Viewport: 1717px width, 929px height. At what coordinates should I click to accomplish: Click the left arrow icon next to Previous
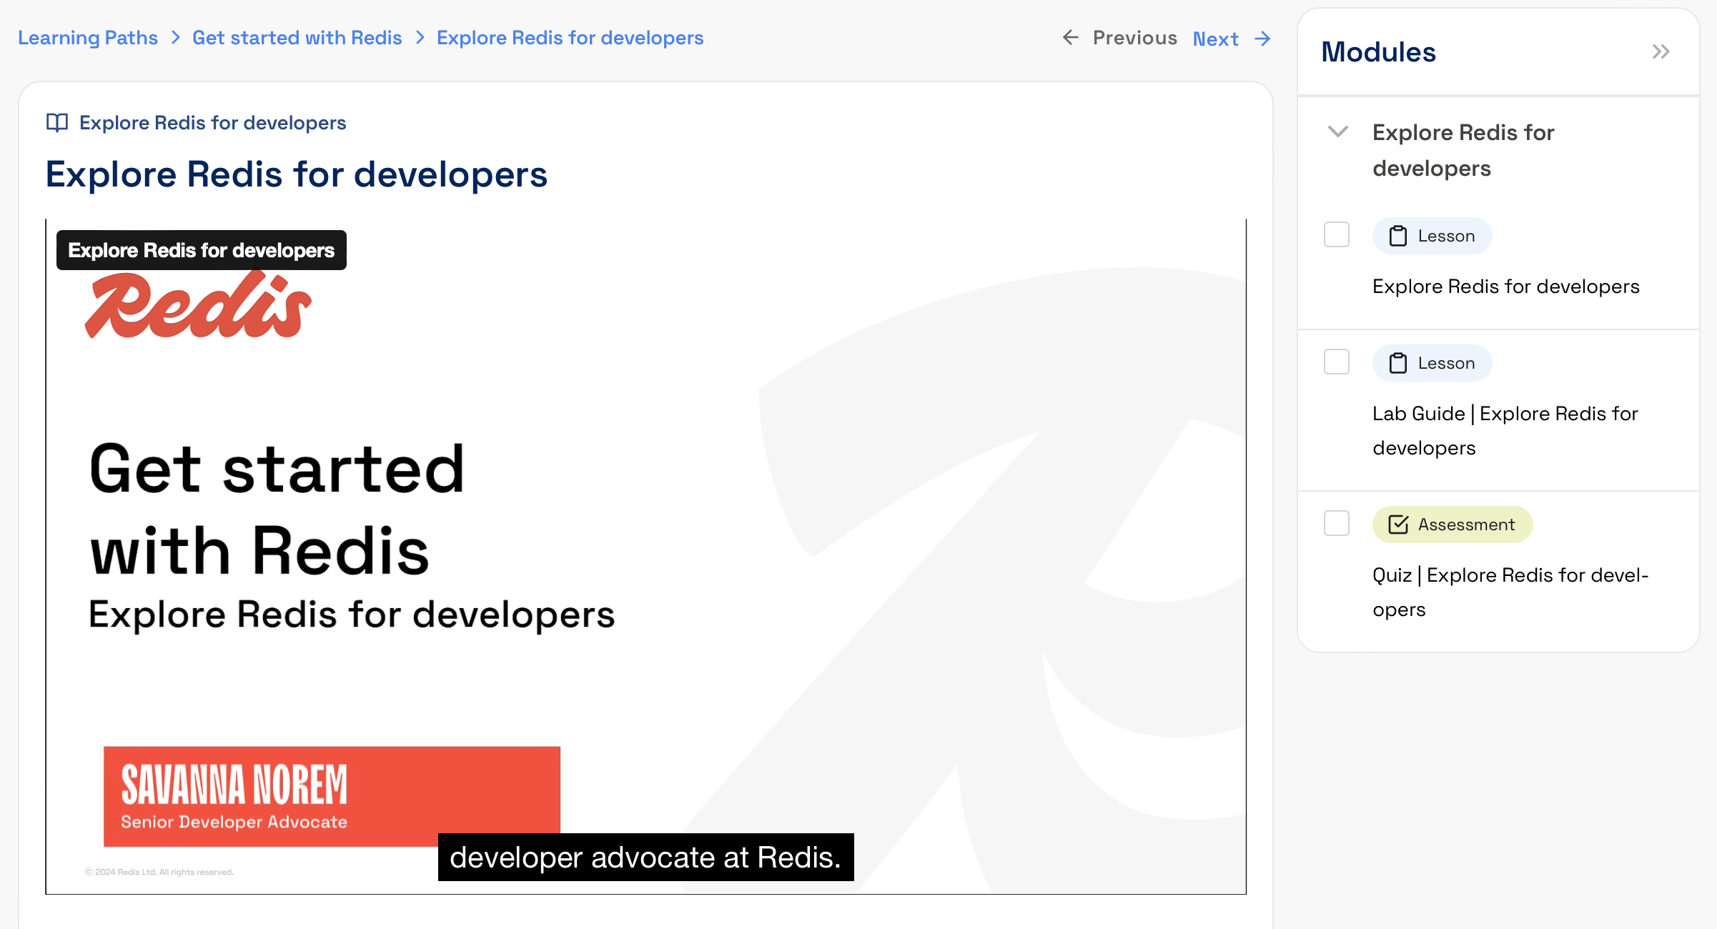coord(1070,37)
